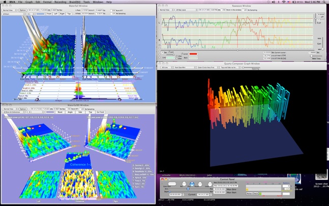Screen dimensions: 329x206
Task: Click the Max-Zero time input field
Action: point(219,189)
